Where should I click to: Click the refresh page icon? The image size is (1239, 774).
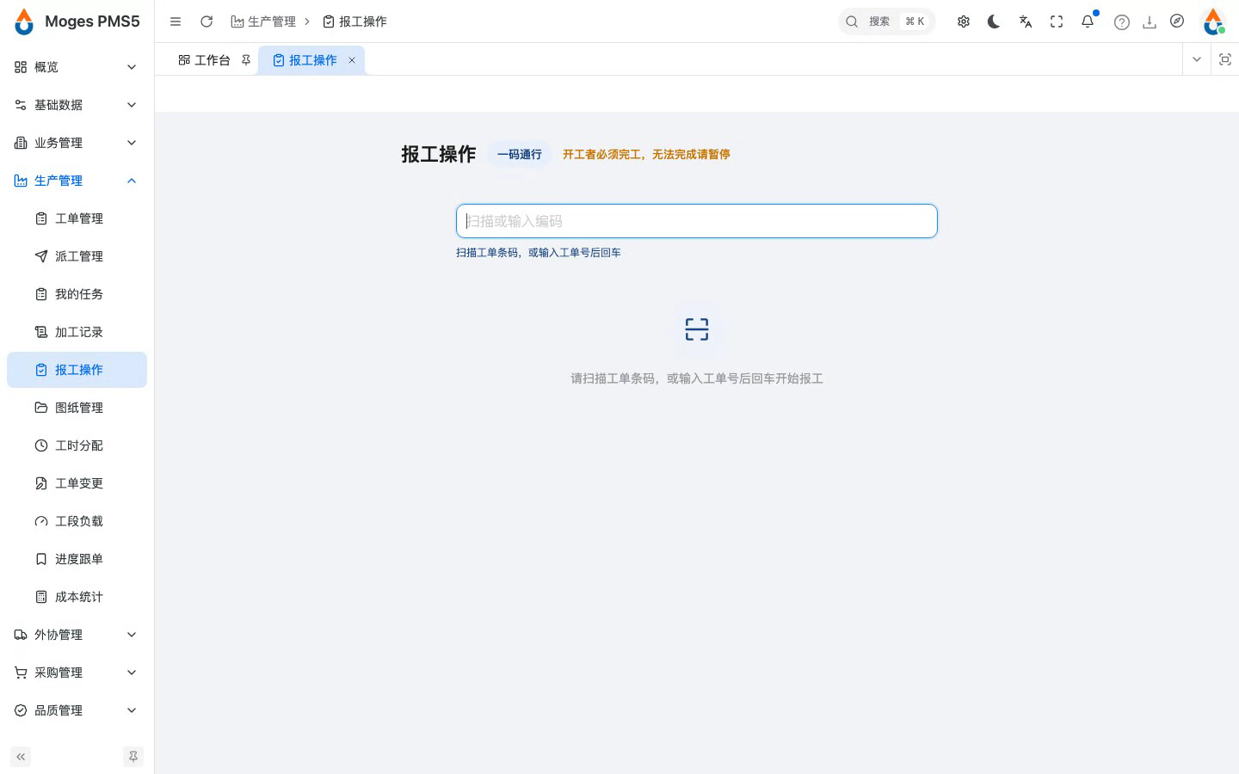pos(206,21)
